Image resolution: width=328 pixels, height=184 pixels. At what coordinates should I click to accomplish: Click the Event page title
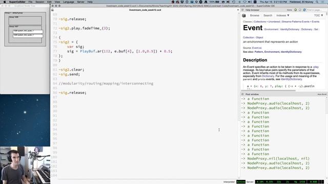[253, 28]
